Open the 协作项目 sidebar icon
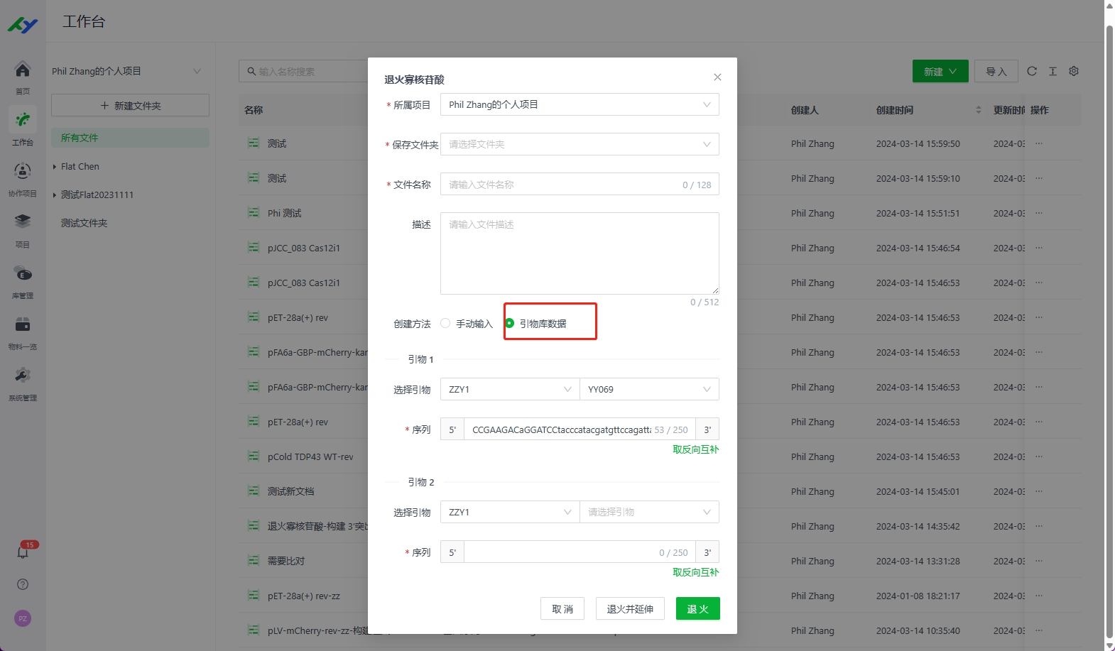The height and width of the screenshot is (651, 1115). pyautogui.click(x=23, y=172)
